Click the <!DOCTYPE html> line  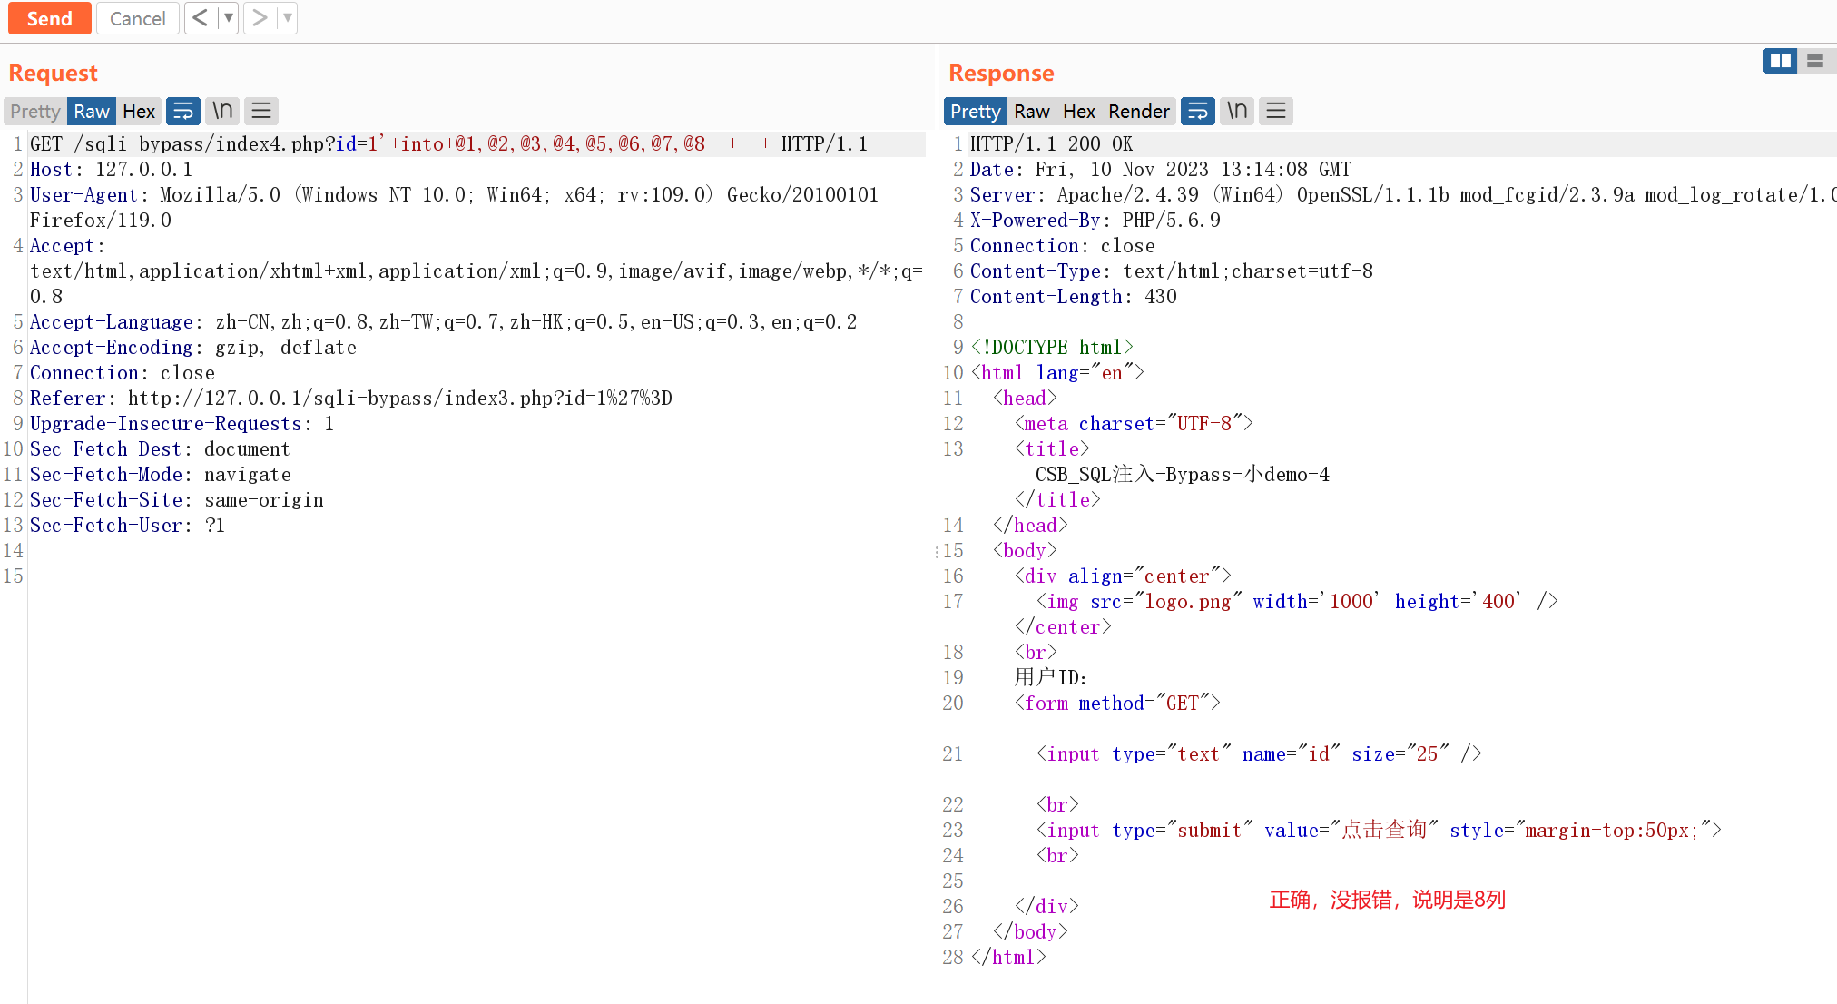click(x=1051, y=347)
